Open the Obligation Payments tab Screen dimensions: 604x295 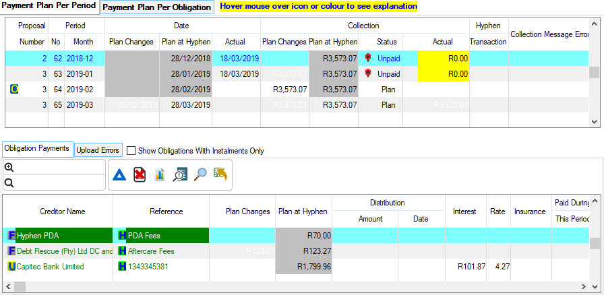click(37, 148)
